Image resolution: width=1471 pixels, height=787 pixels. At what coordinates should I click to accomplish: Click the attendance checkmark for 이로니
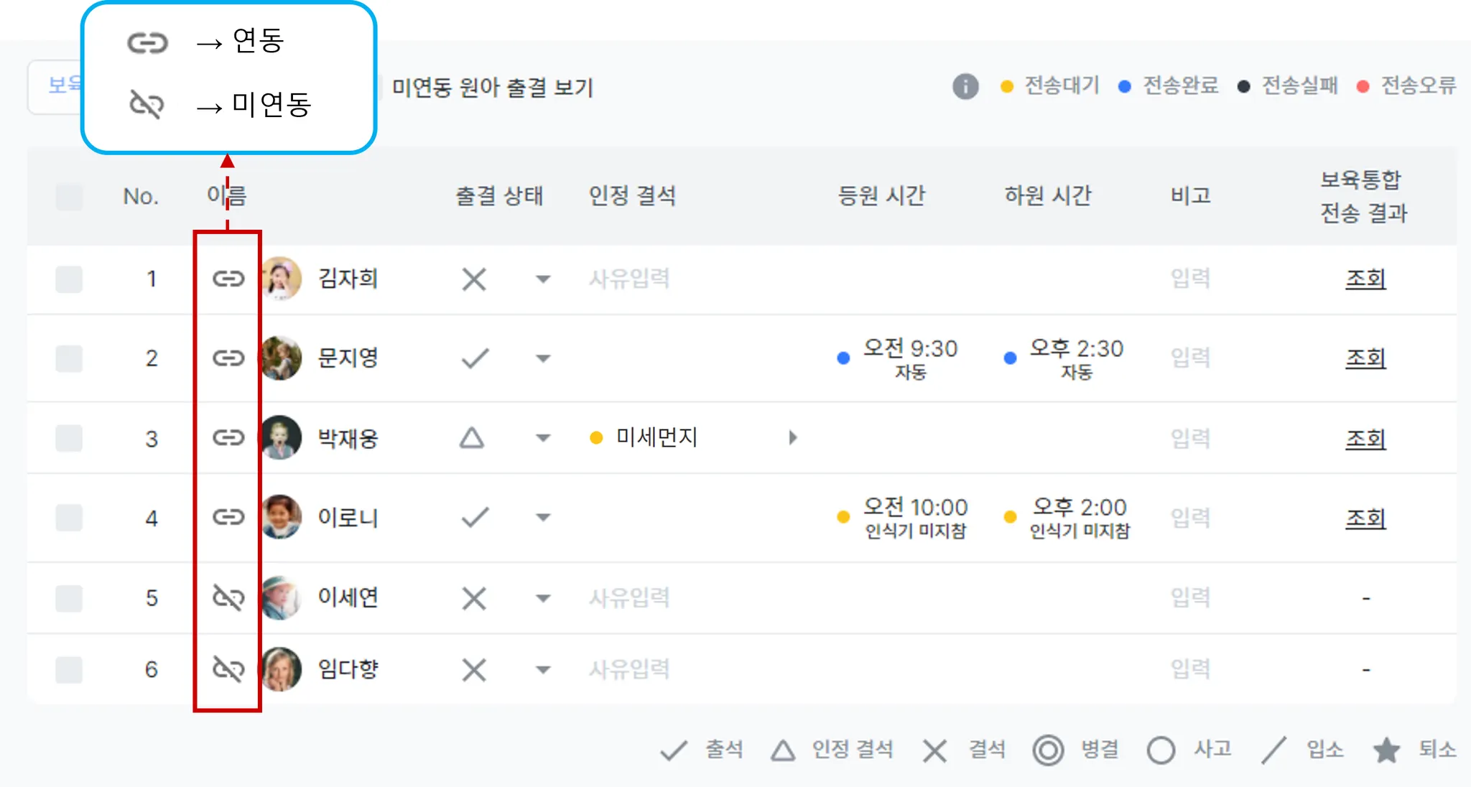(x=475, y=517)
